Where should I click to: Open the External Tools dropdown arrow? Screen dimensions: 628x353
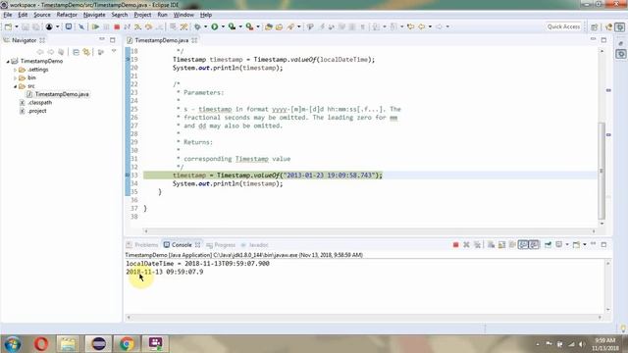pos(258,26)
